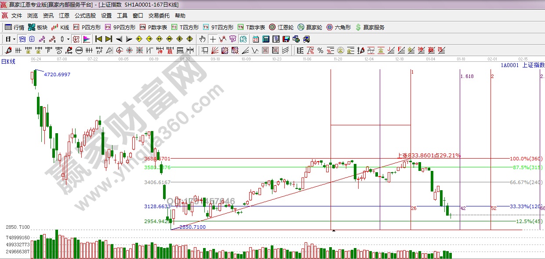Image resolution: width=545 pixels, height=259 pixels.
Task: Open the candlestick style dropdown arrow
Action: pyautogui.click(x=68, y=39)
